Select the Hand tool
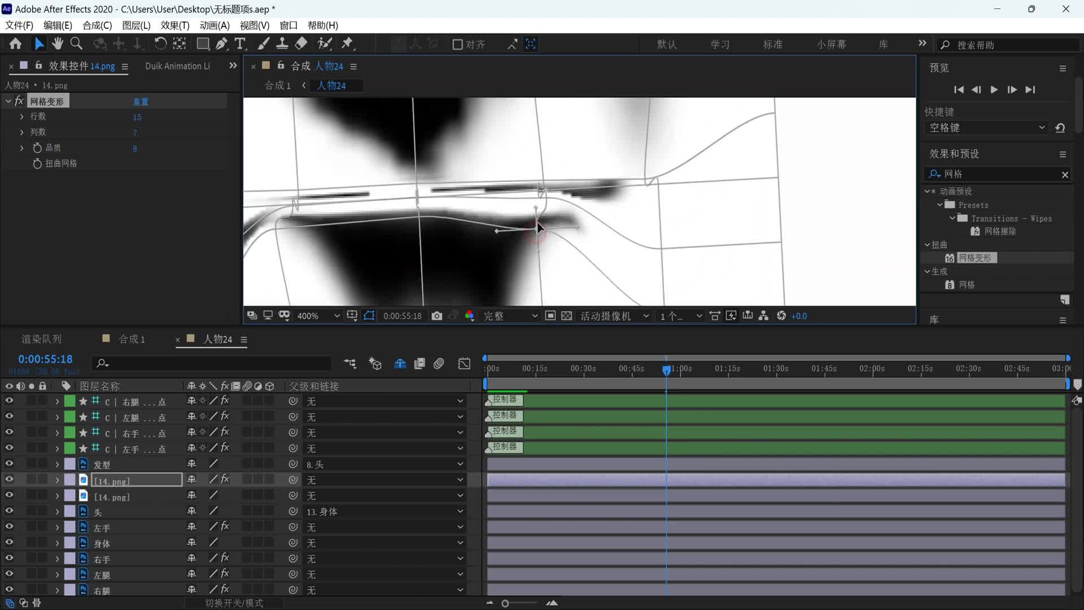1084x610 pixels. [x=57, y=44]
